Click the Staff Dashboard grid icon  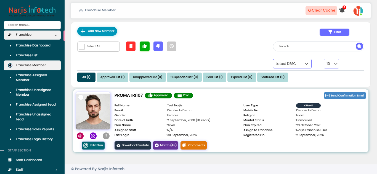(10, 160)
